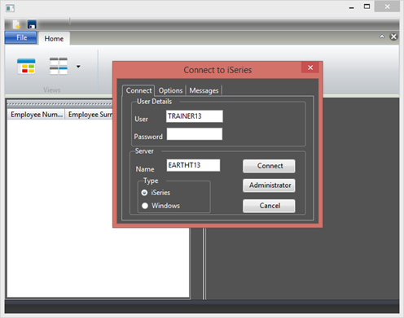Viewport: 404px width, 318px height.
Task: Cancel the Connect to iSeries dialog
Action: (269, 206)
